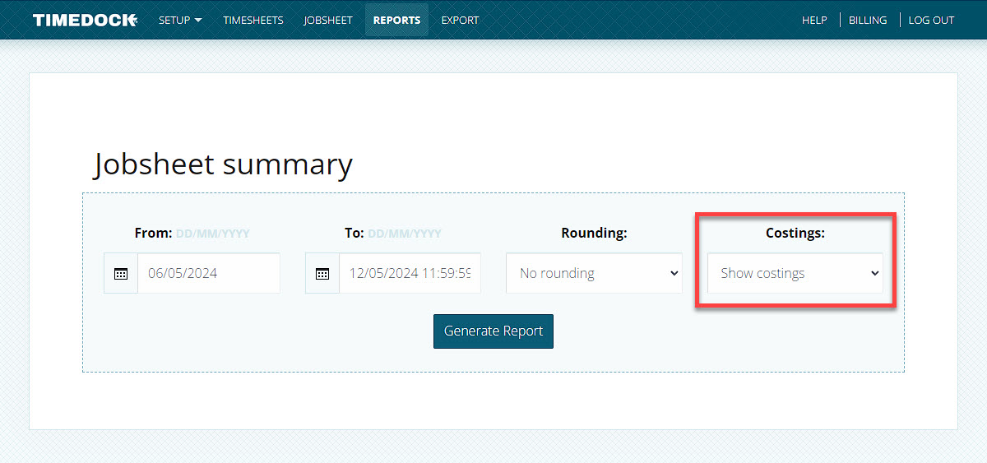The image size is (987, 463).
Task: Open the Billing page
Action: coord(868,20)
